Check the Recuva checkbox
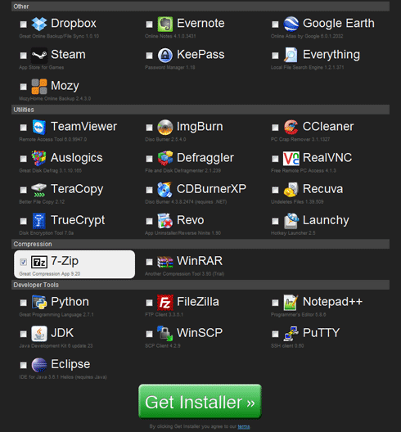 pos(275,190)
